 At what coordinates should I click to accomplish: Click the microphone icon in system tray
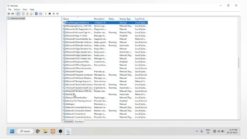click(x=201, y=131)
